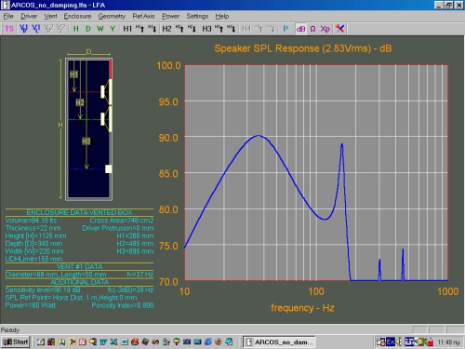465x349 pixels.
Task: Click the 'UDHLimit=155 mm' value
Action: pyautogui.click(x=33, y=259)
